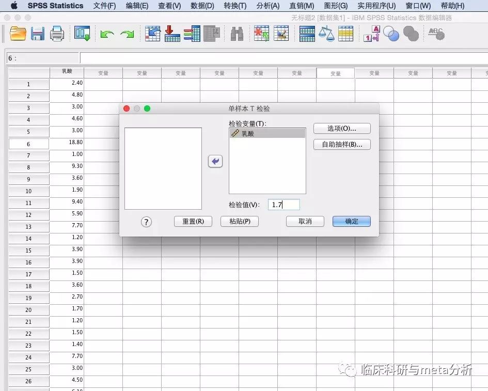Select row header 6
The image size is (488, 391).
[x=28, y=144]
